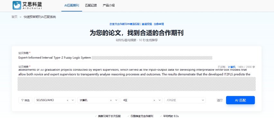This screenshot has height=119, width=274.
Task: Expand the SCI/SSCI/AHCI dropdown arrow
Action: tap(72, 100)
